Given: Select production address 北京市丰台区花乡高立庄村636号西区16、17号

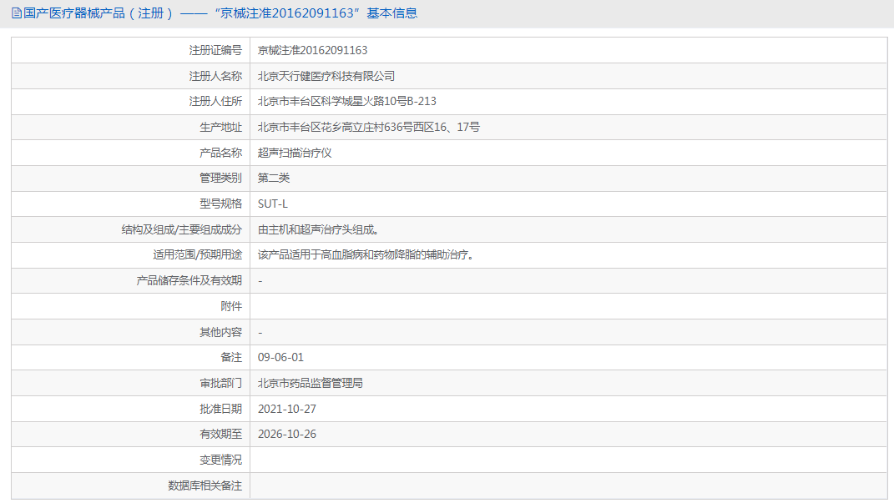Looking at the screenshot, I should [x=369, y=127].
